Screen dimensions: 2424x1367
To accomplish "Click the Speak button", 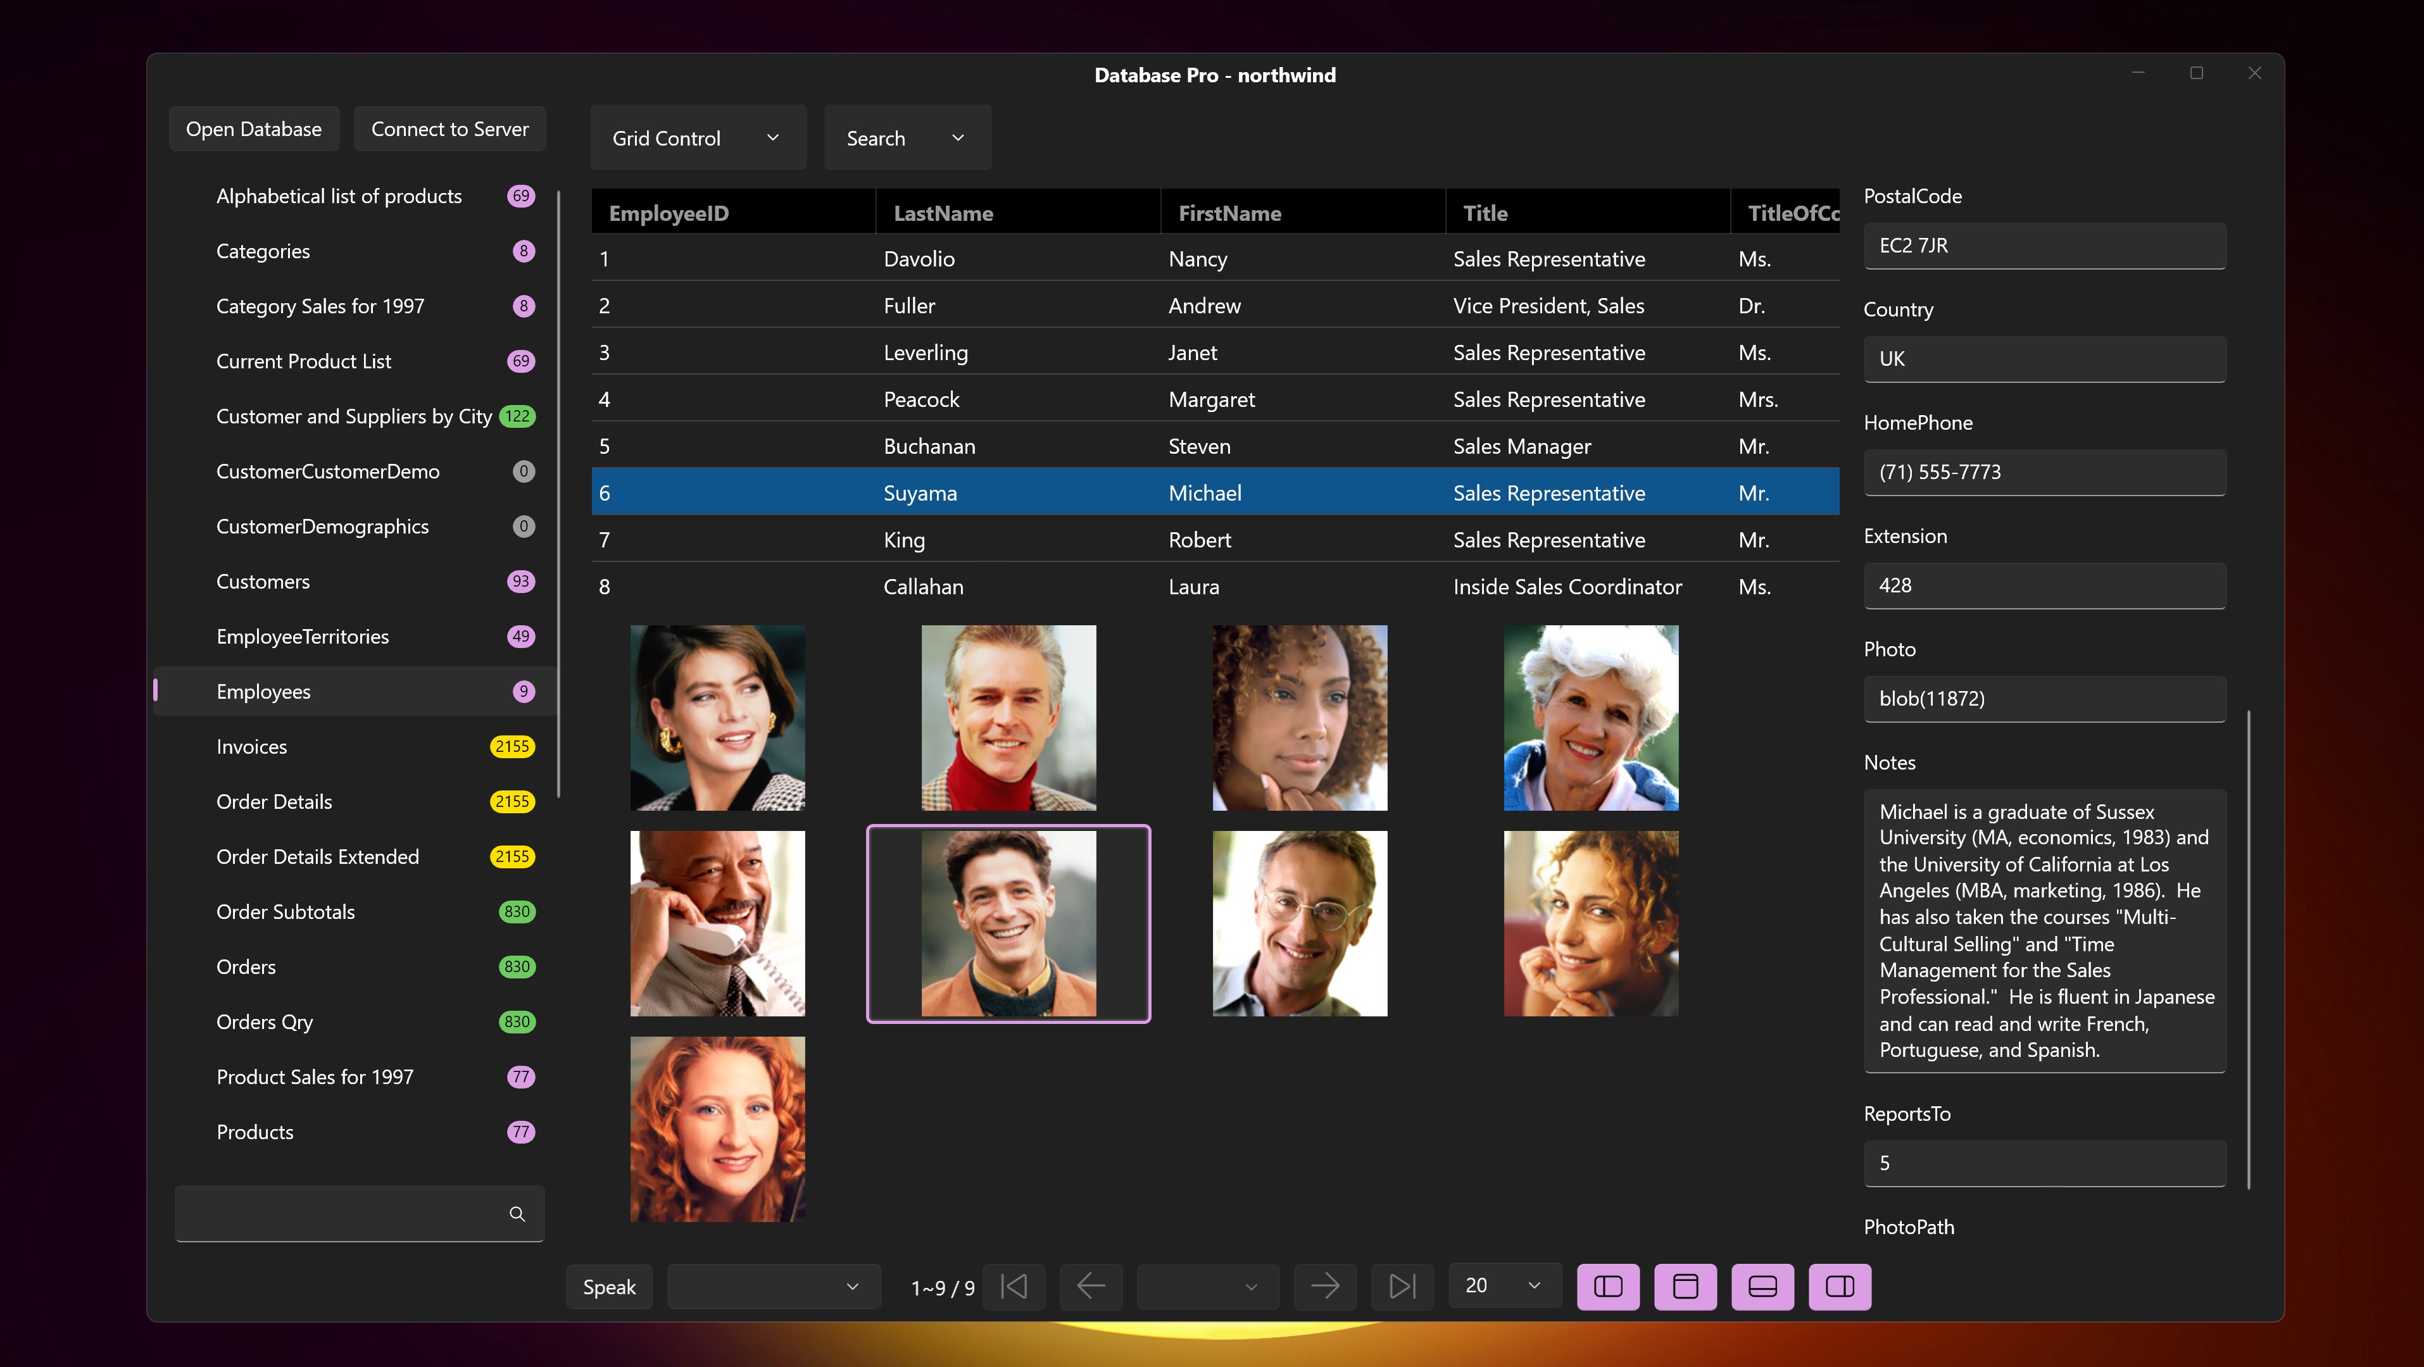I will click(609, 1287).
